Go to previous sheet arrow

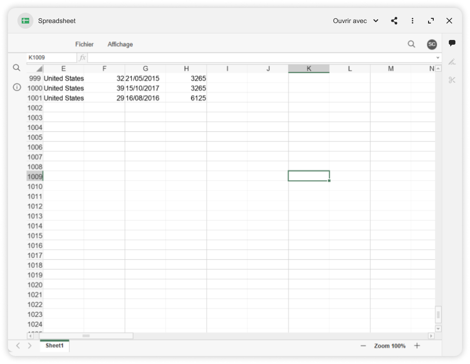click(18, 346)
